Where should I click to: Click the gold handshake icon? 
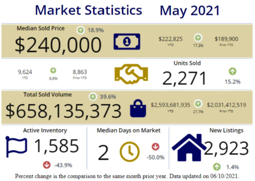pos(131,74)
